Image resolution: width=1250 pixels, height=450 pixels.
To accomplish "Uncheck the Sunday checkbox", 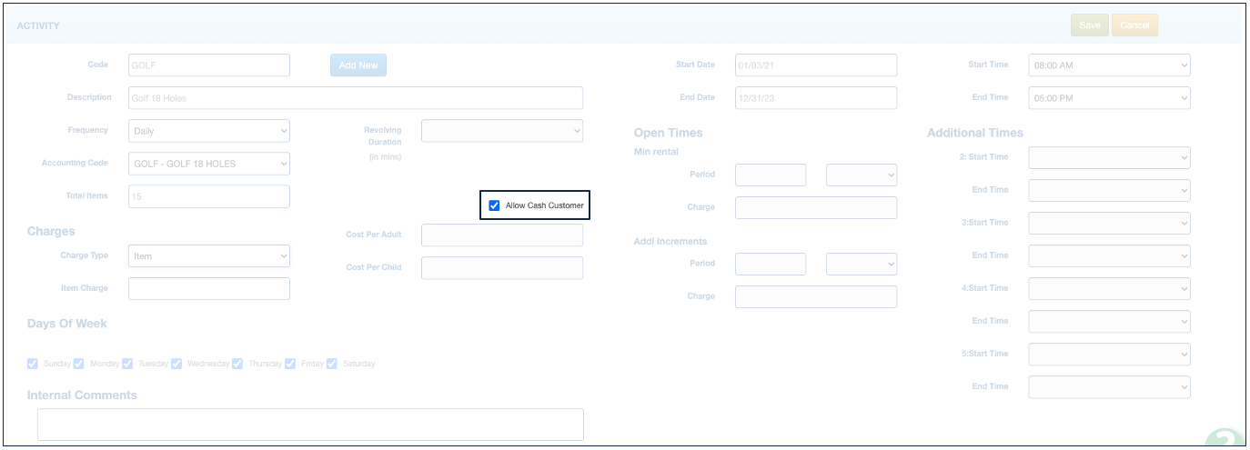I will click(33, 364).
